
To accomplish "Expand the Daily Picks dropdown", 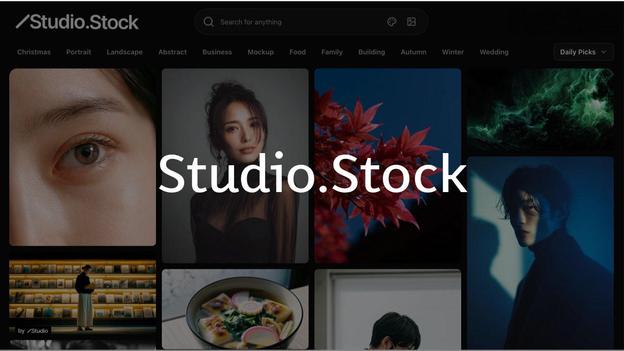I will (583, 52).
